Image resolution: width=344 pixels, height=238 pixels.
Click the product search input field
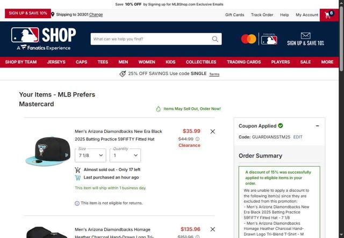[151, 39]
